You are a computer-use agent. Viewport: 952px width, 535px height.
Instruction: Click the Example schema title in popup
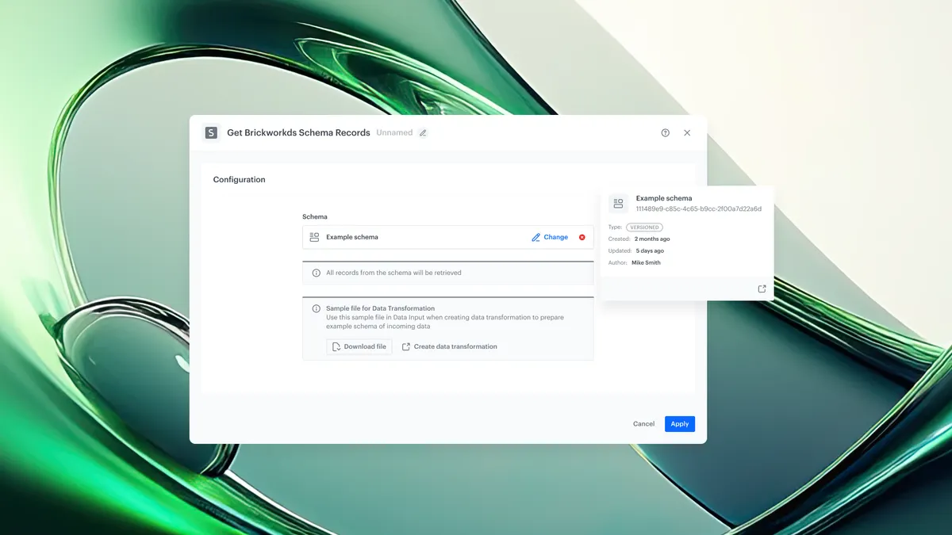(x=664, y=198)
